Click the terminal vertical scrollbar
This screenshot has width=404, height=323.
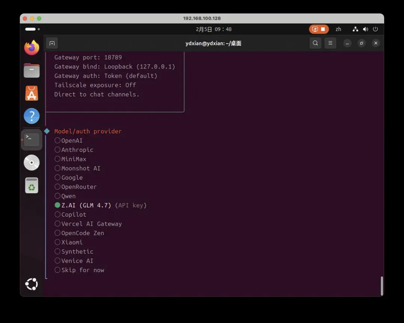click(x=382, y=286)
